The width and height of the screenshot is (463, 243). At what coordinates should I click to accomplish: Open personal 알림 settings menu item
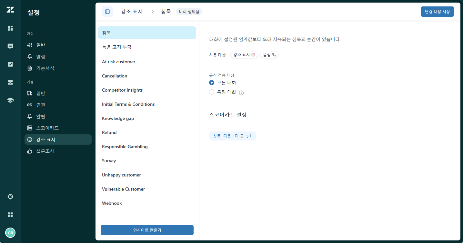click(x=58, y=57)
